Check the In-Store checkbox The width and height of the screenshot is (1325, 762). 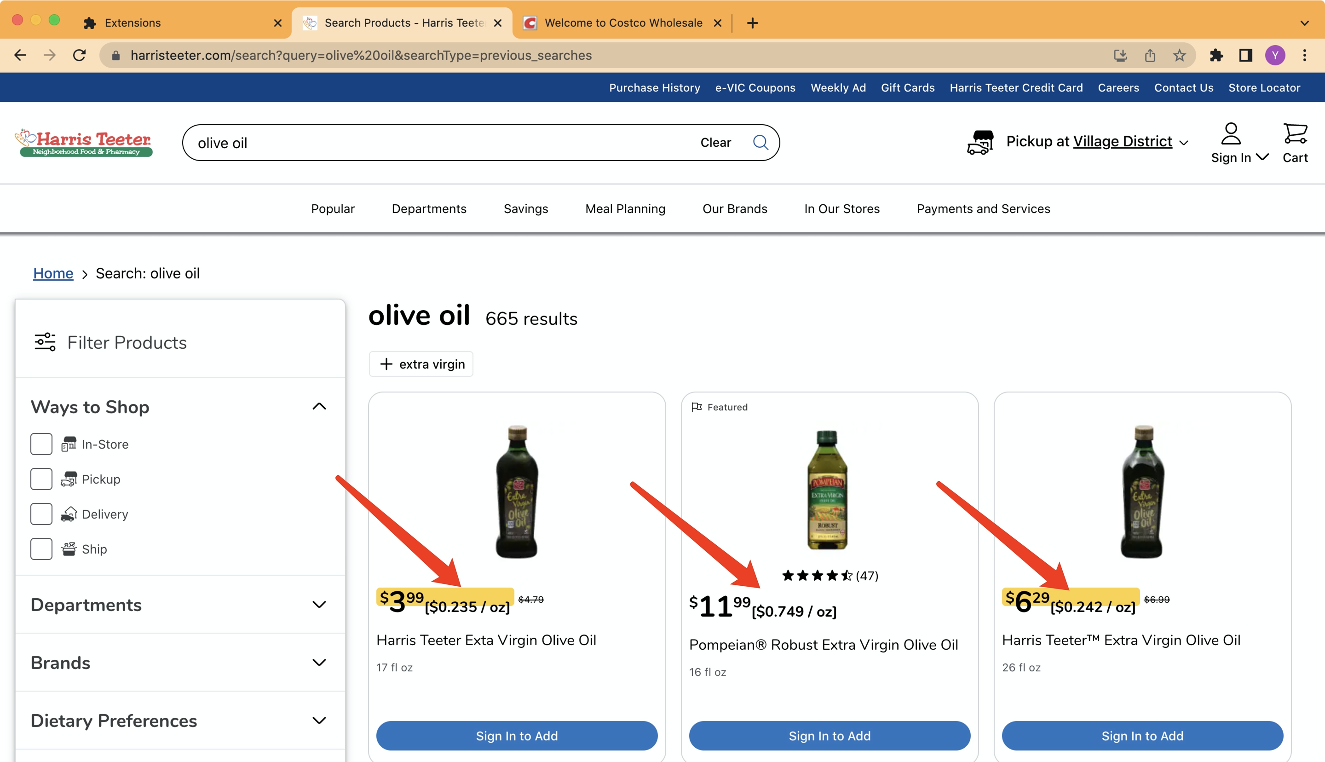click(x=41, y=444)
